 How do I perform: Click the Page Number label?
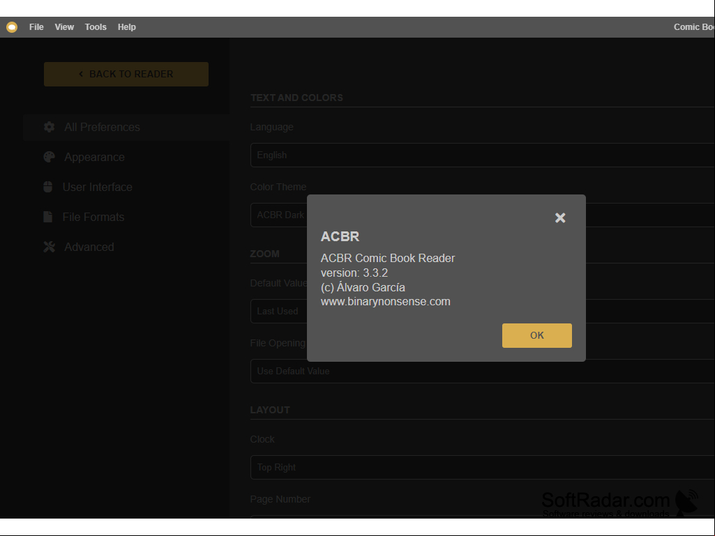280,499
